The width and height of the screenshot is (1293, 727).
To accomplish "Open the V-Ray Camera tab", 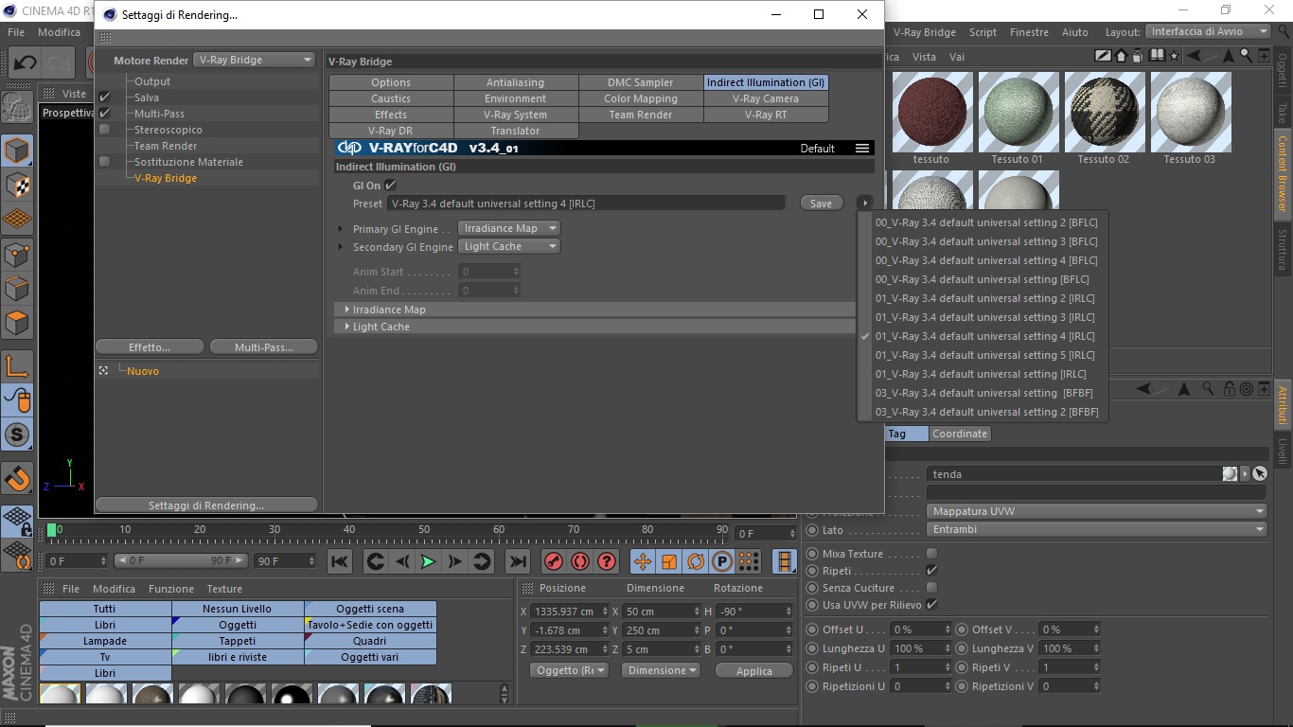I will [x=766, y=98].
